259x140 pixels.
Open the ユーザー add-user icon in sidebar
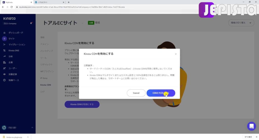[5, 68]
